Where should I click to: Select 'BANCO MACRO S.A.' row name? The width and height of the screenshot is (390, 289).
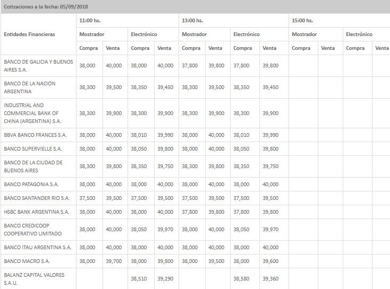(x=27, y=261)
